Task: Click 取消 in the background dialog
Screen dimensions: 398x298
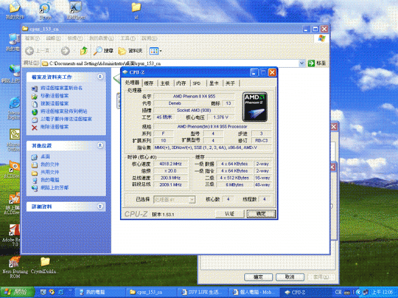Action: (290, 277)
